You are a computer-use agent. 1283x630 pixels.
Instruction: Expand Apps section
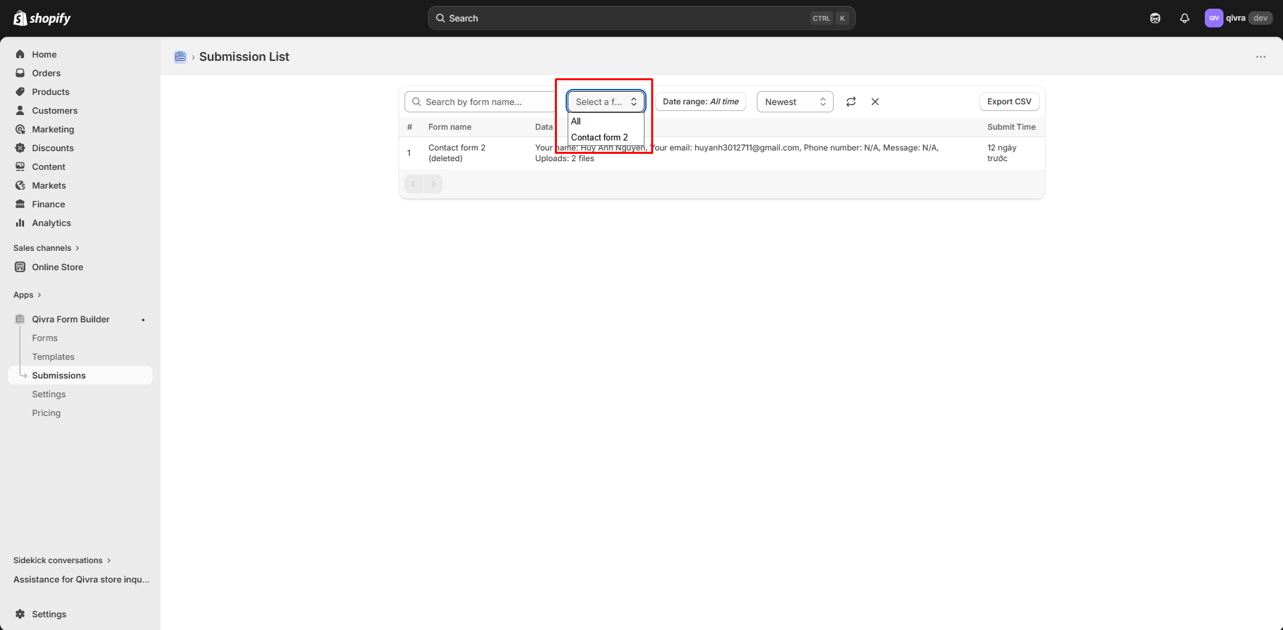(27, 295)
